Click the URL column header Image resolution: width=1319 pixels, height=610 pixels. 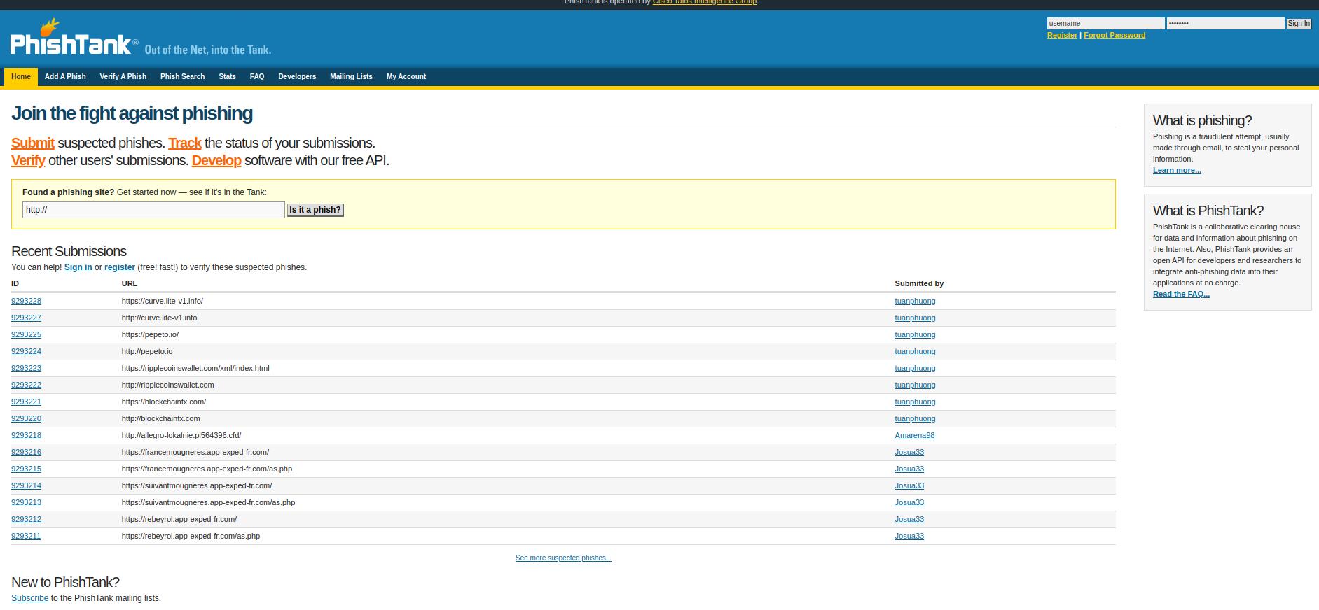point(129,283)
